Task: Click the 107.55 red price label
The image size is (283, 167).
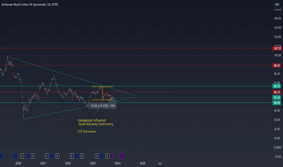Action: tap(278, 48)
